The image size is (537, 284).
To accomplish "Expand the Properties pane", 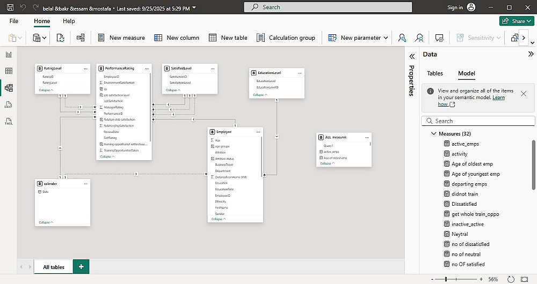I will (x=412, y=56).
